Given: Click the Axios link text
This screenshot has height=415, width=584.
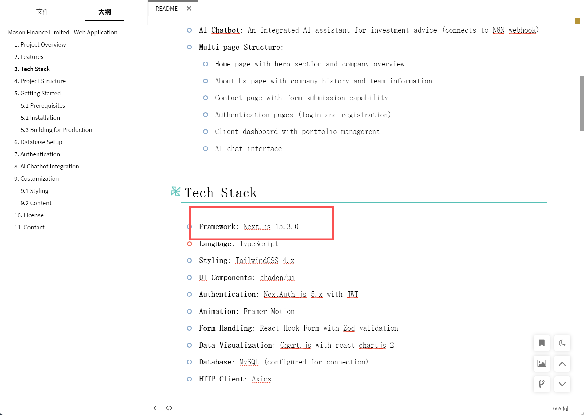Looking at the screenshot, I should (x=261, y=379).
